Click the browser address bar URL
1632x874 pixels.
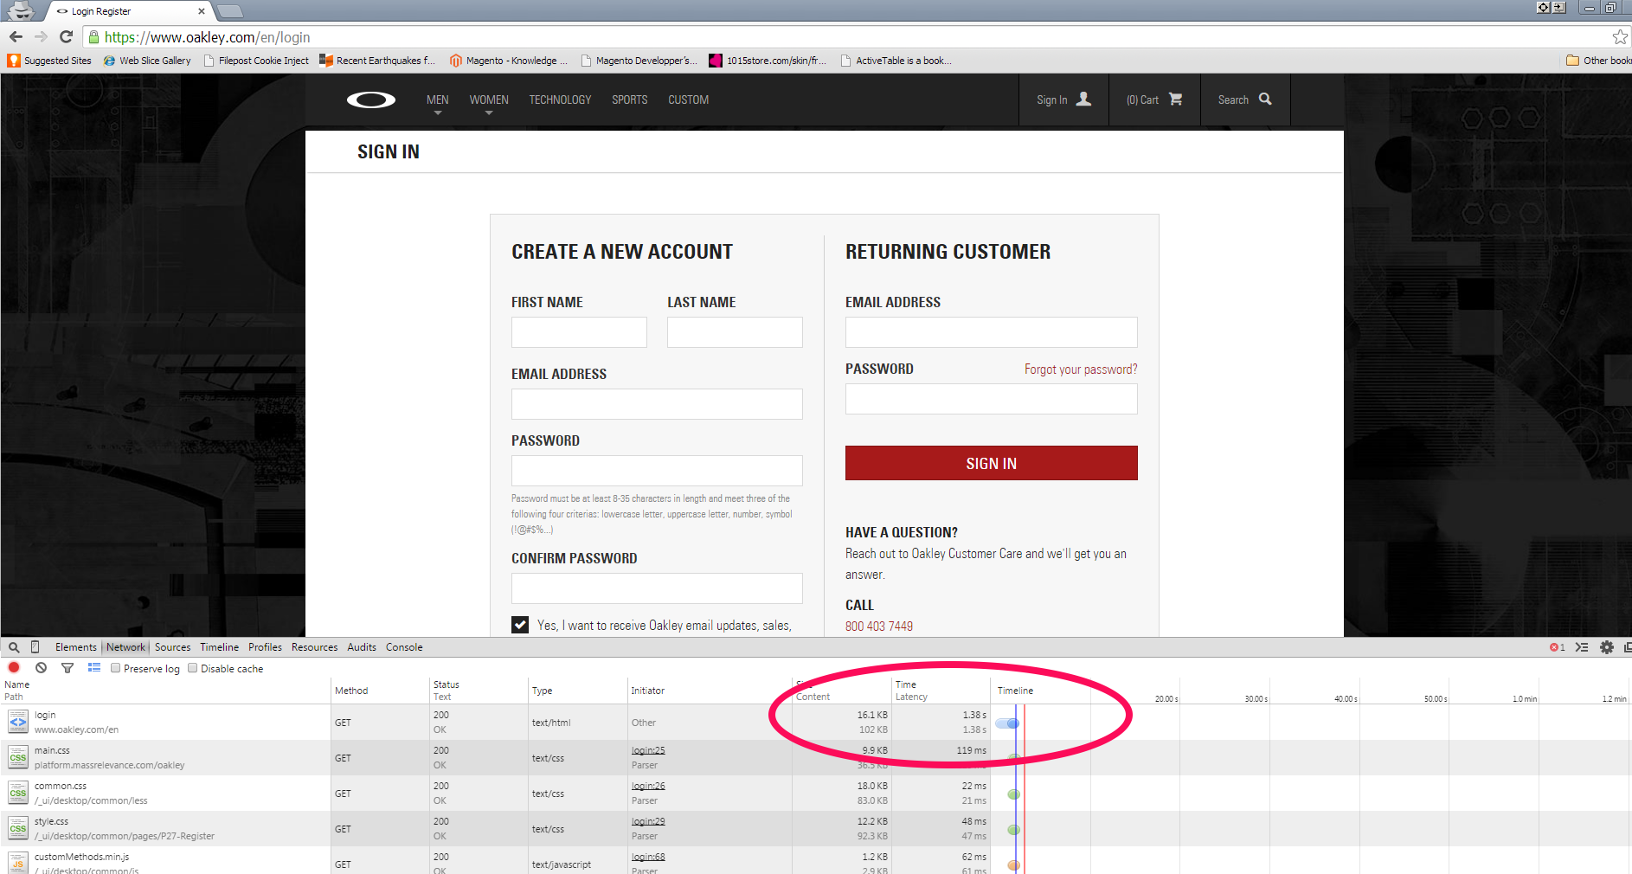tap(207, 37)
